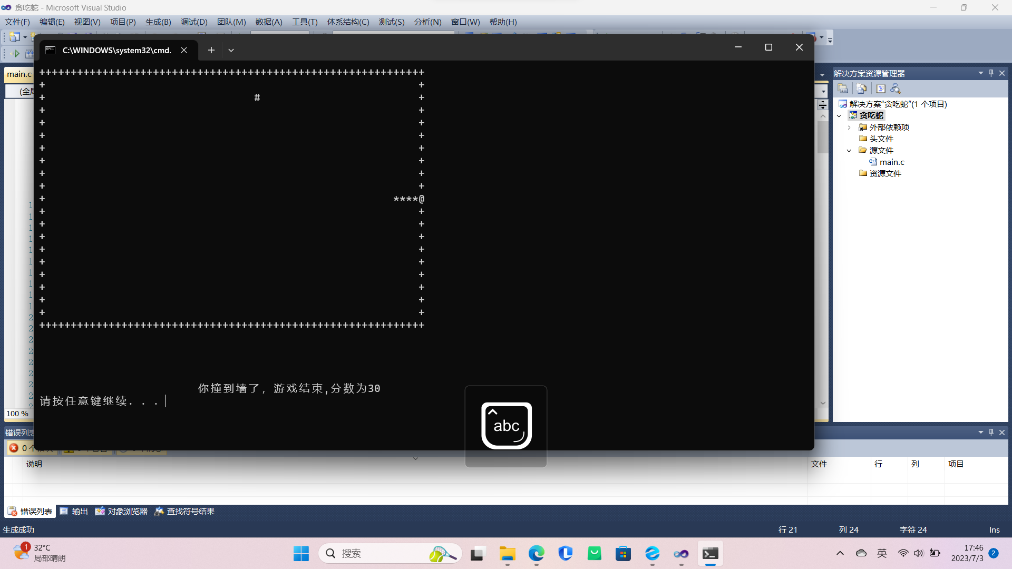Open New Project icon dropdown arrow
The height and width of the screenshot is (569, 1012).
point(25,37)
